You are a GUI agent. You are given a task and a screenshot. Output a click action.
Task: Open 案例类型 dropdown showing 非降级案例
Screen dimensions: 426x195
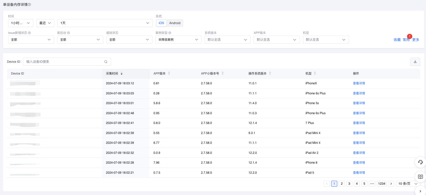coord(179,40)
